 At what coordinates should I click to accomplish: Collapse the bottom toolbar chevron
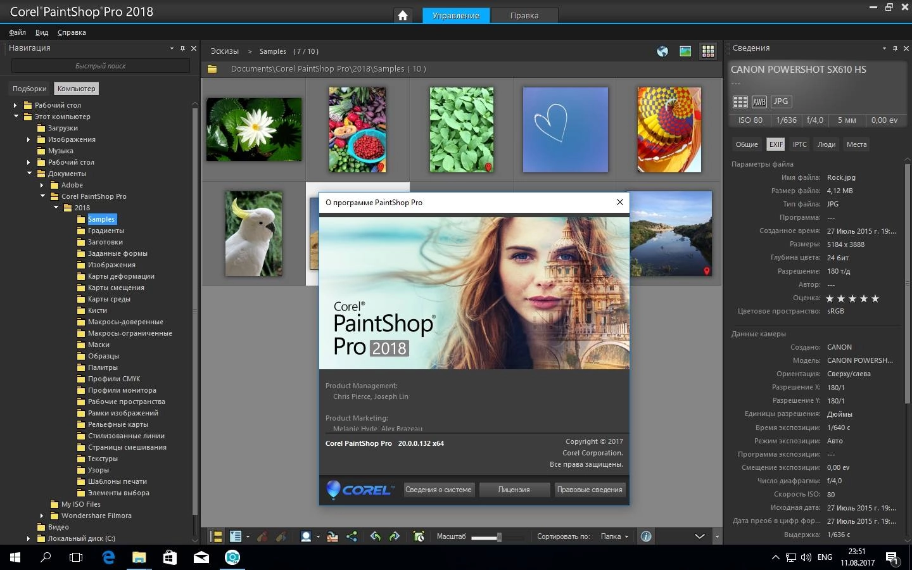[700, 536]
